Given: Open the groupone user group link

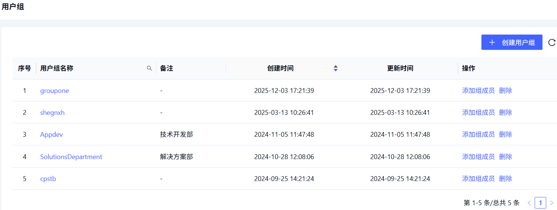Looking at the screenshot, I should (x=54, y=91).
